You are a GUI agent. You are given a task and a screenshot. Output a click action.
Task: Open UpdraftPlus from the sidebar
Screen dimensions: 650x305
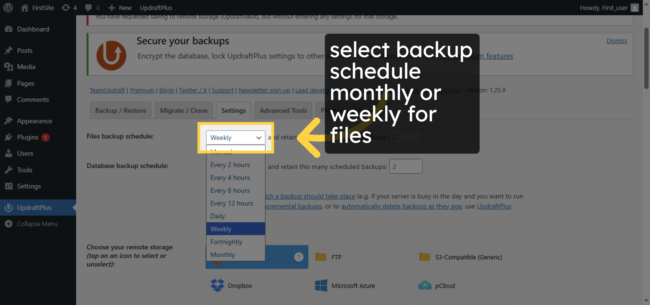pyautogui.click(x=34, y=207)
